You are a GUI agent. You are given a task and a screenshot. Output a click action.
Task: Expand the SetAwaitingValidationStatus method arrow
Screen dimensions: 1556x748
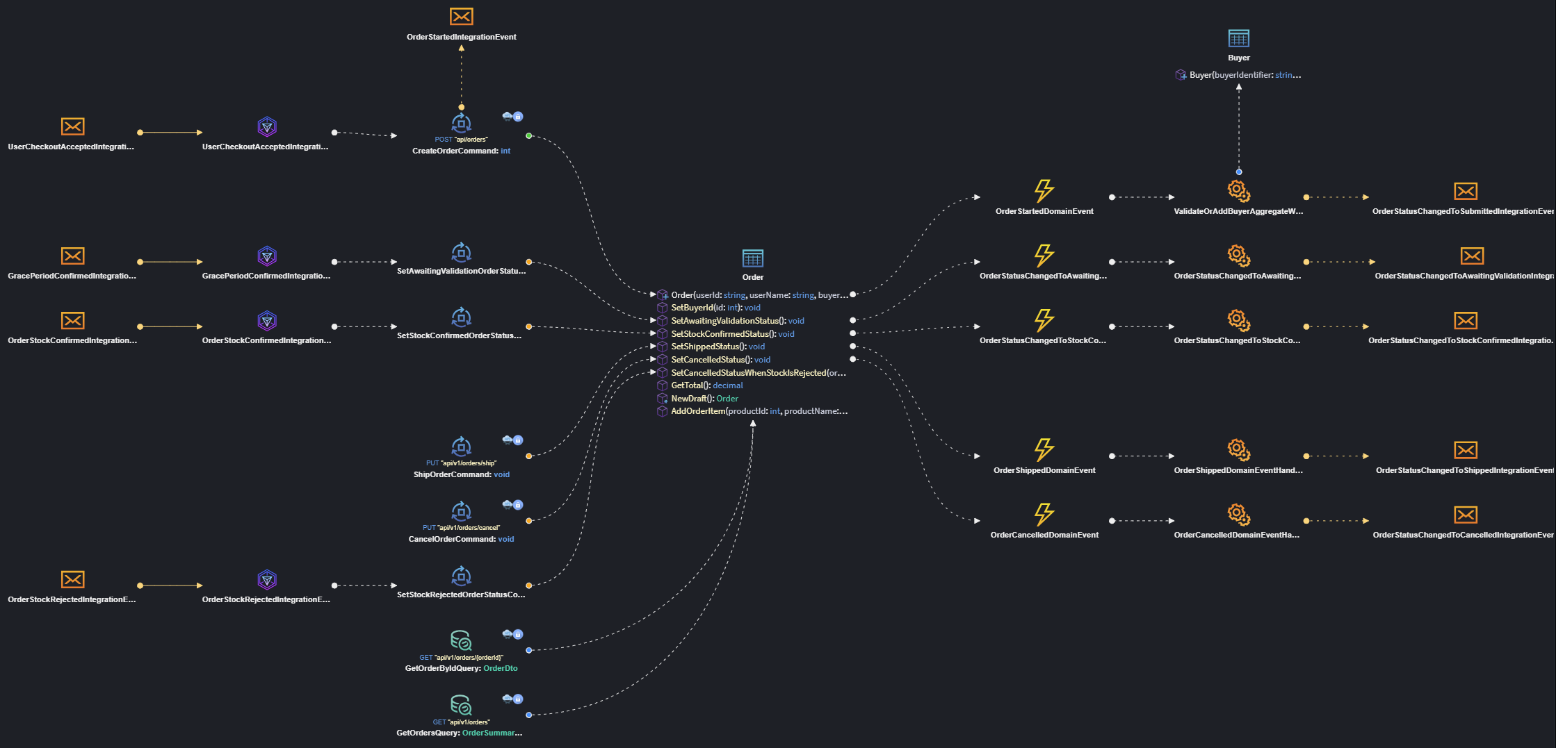(652, 320)
